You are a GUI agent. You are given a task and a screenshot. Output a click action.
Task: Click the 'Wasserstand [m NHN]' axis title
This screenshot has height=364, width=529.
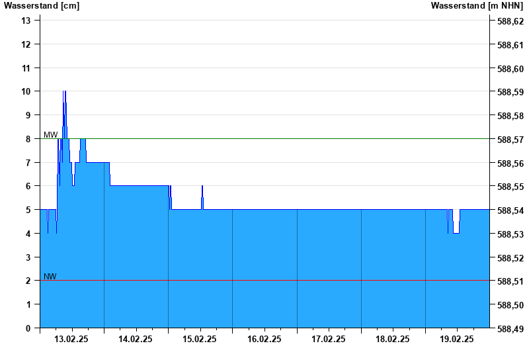coord(477,6)
